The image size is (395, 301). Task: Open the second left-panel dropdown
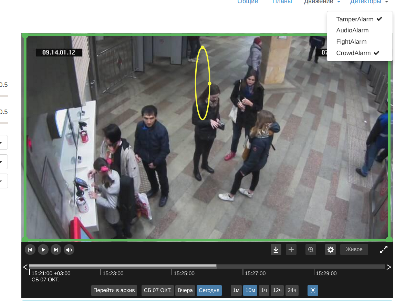(x=3, y=162)
